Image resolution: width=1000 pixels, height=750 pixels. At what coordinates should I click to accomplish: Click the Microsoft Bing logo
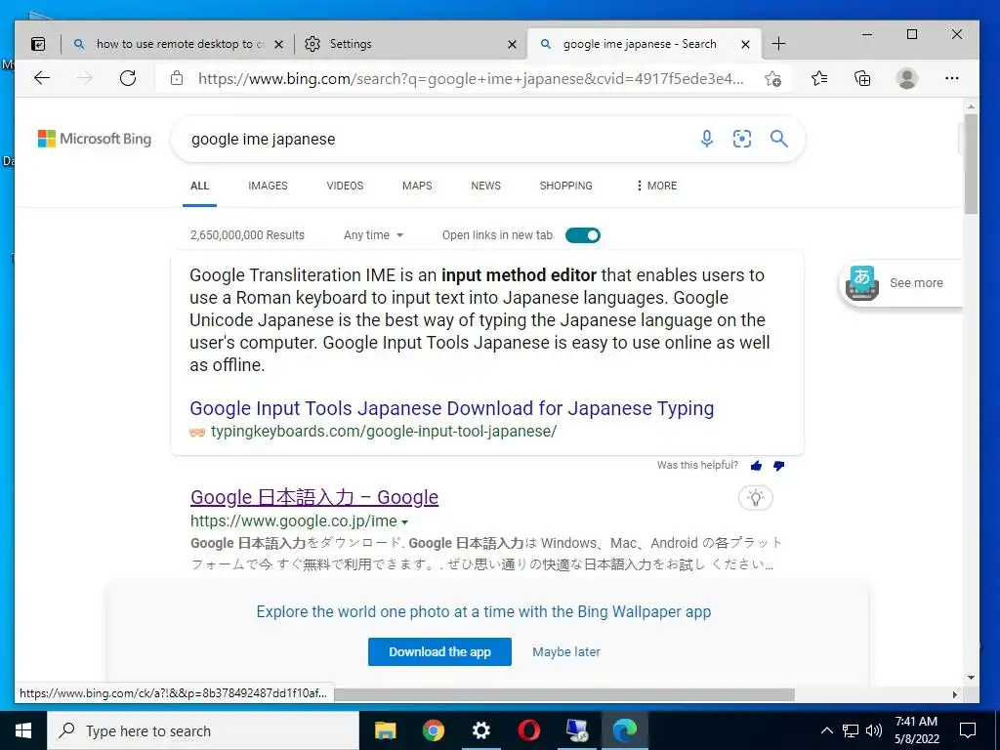95,139
